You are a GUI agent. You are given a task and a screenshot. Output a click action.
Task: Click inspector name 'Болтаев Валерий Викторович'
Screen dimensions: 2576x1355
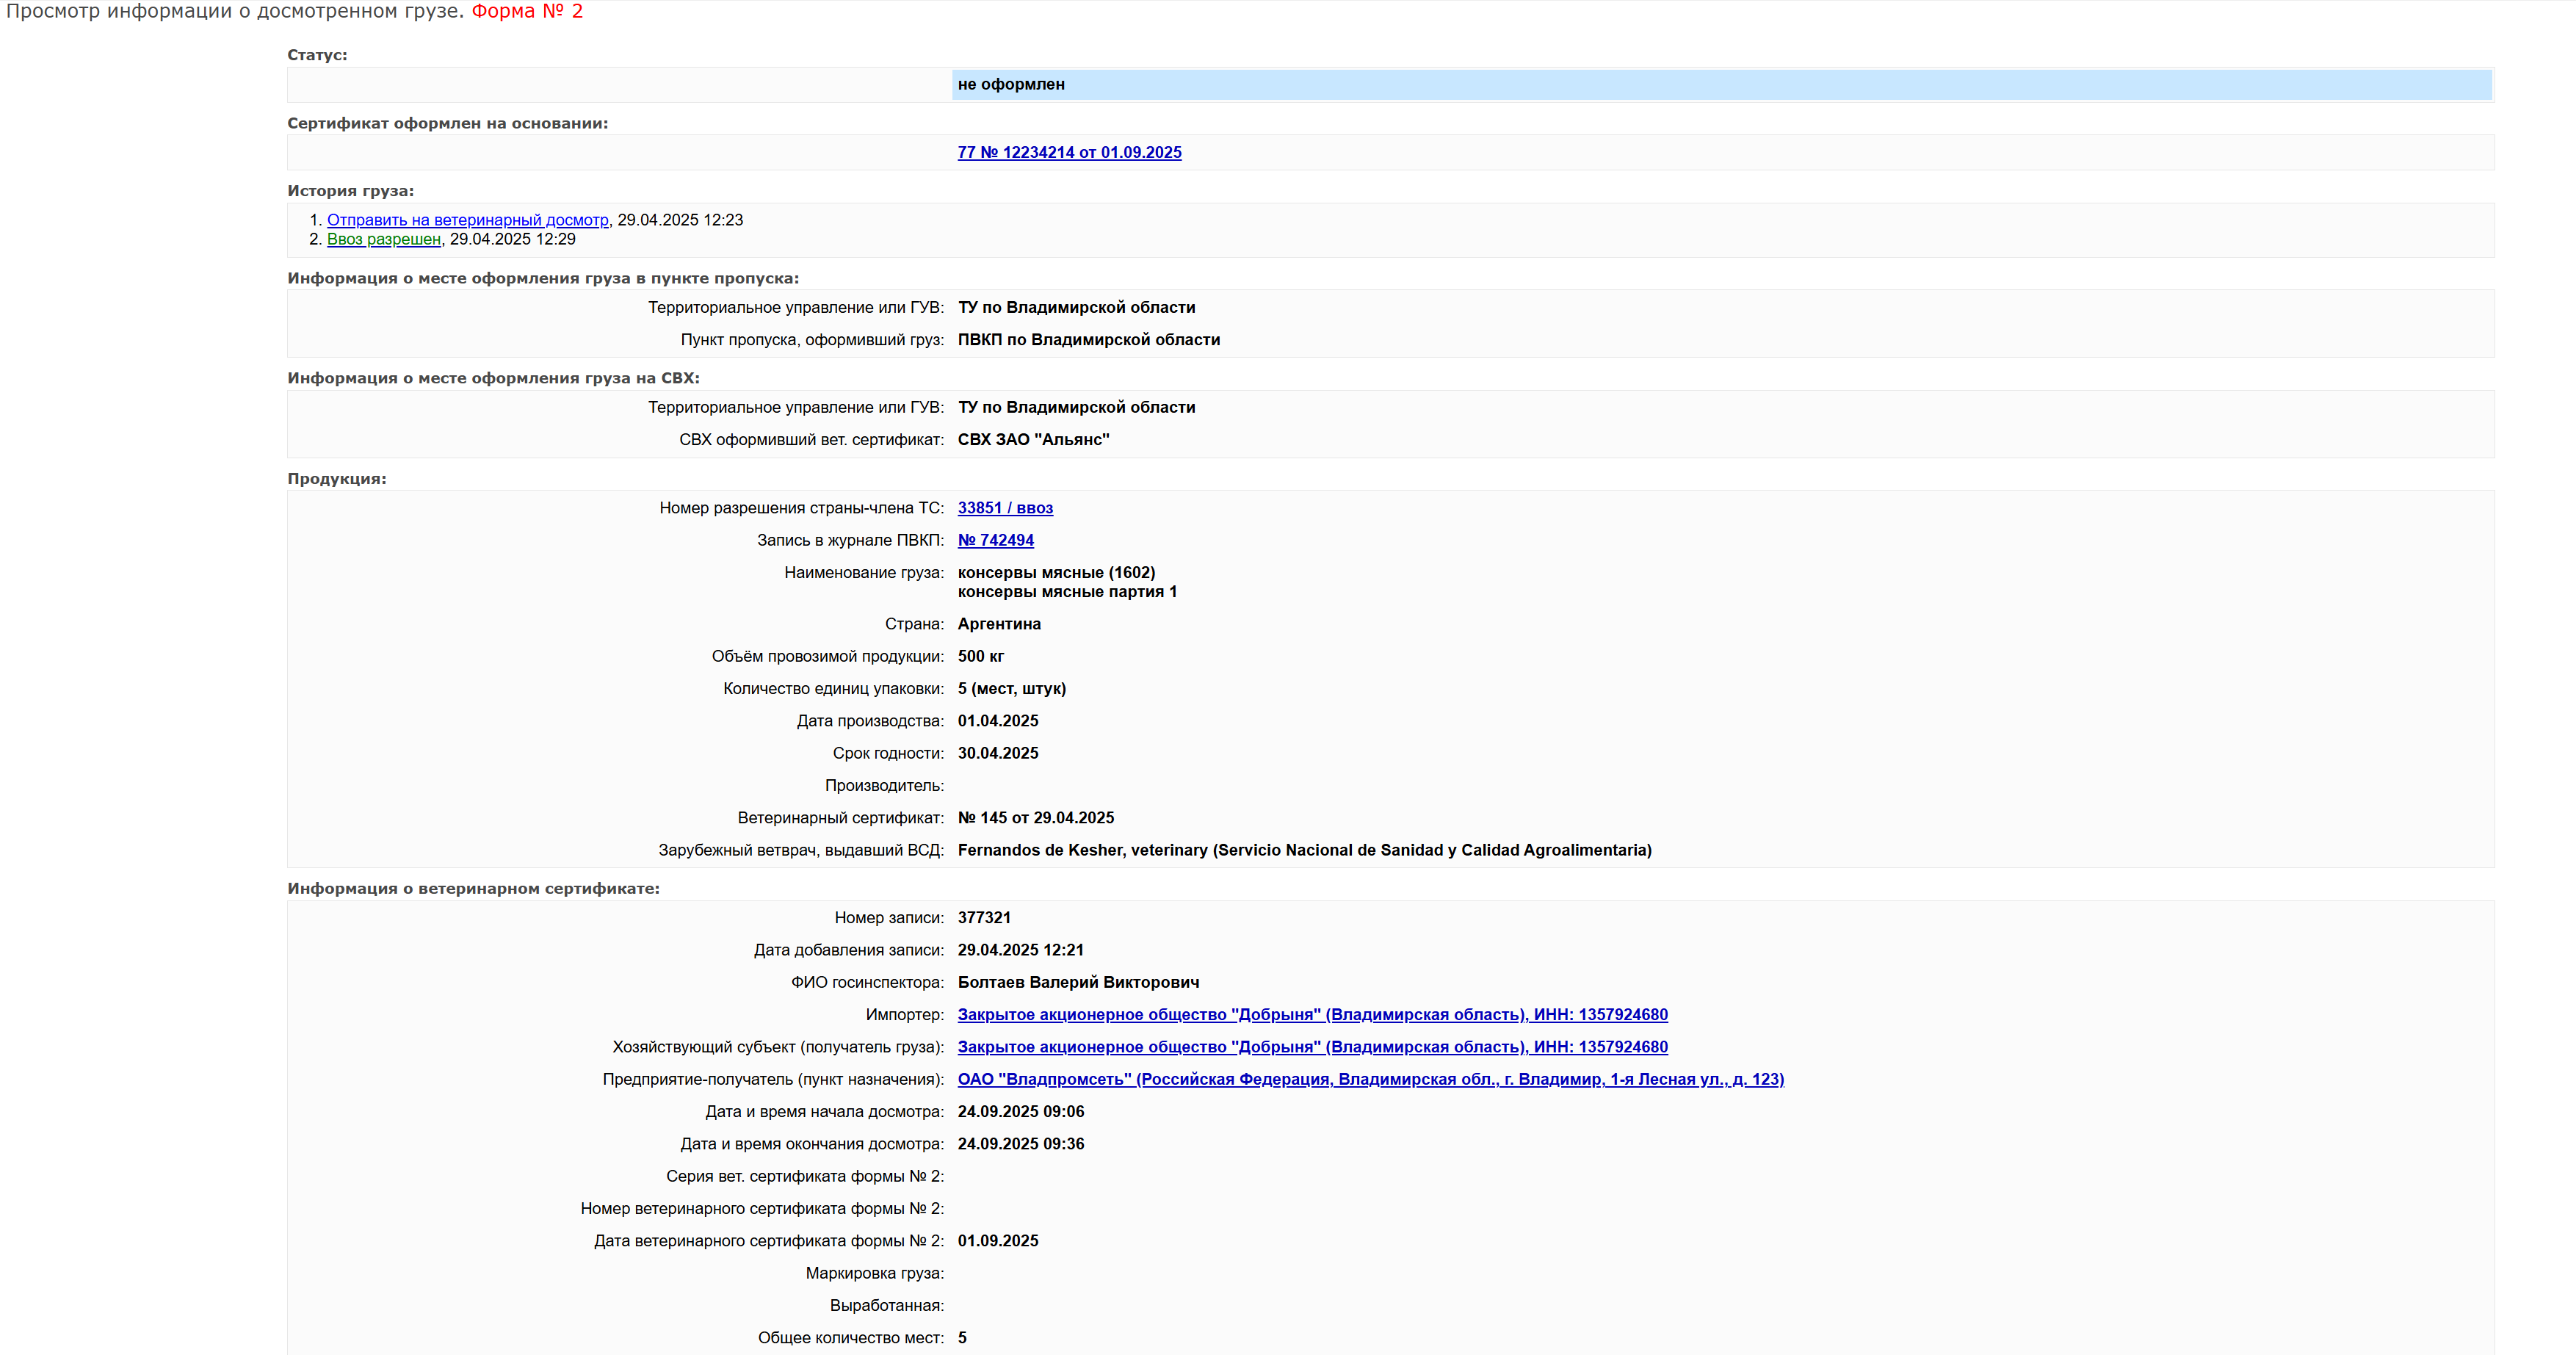coord(1078,982)
